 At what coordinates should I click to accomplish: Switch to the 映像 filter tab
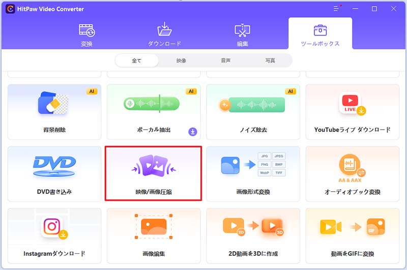tap(181, 61)
